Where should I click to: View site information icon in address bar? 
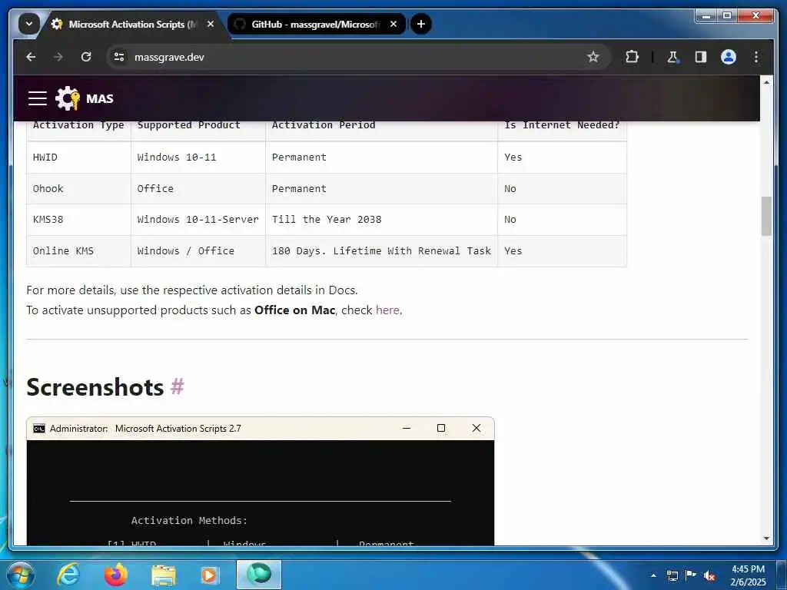pos(119,57)
